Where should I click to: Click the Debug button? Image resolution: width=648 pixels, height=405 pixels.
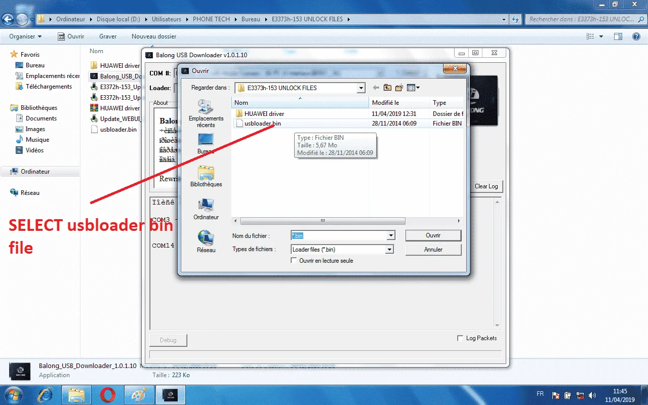click(169, 340)
